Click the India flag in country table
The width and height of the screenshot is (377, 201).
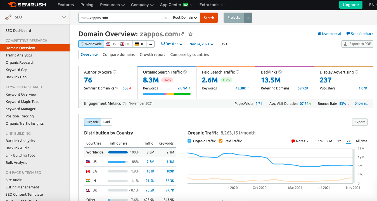pos(88,181)
